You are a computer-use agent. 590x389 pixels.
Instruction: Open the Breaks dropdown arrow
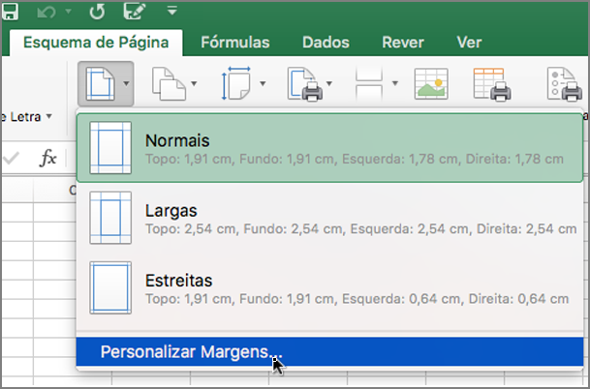[x=395, y=83]
